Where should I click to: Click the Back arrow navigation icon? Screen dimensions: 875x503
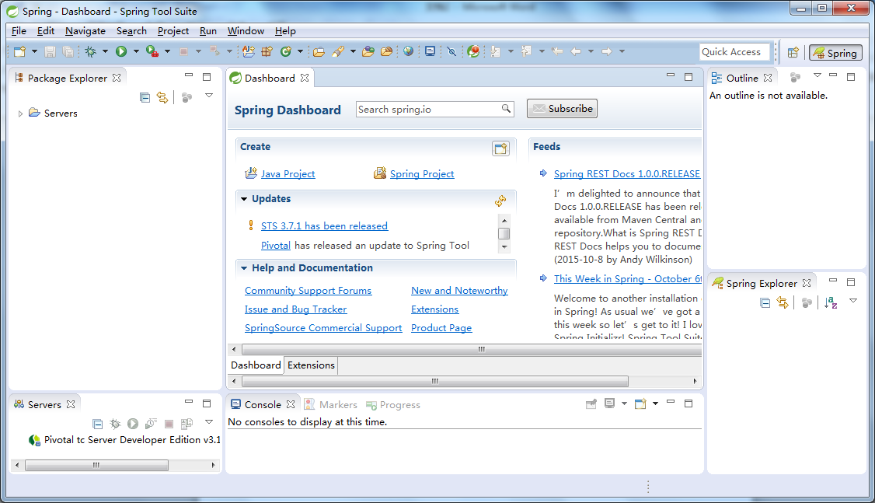(x=576, y=51)
